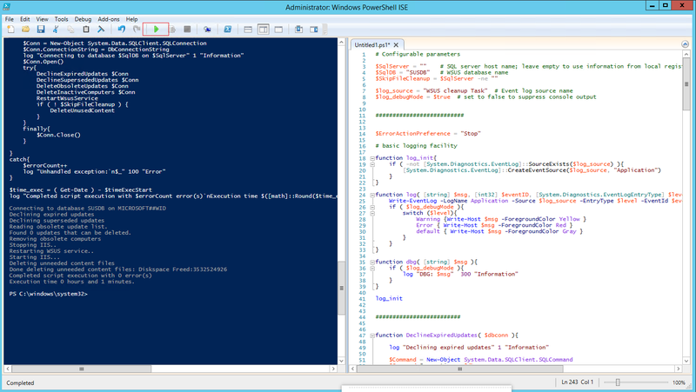The width and height of the screenshot is (696, 392).
Task: Click the Save script icon
Action: (x=40, y=29)
